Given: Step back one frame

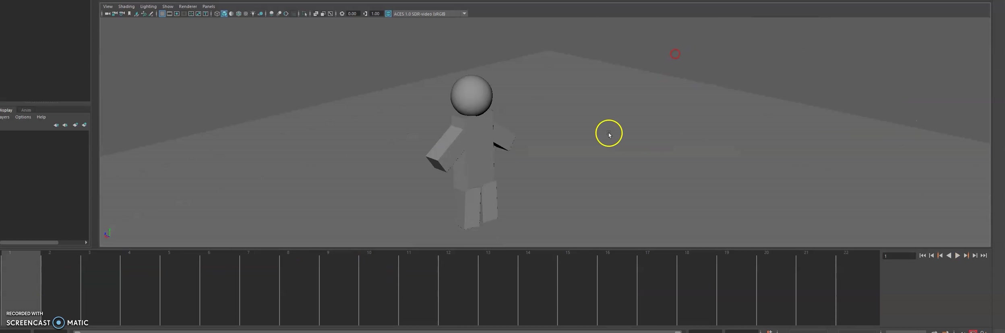Looking at the screenshot, I should coord(931,256).
